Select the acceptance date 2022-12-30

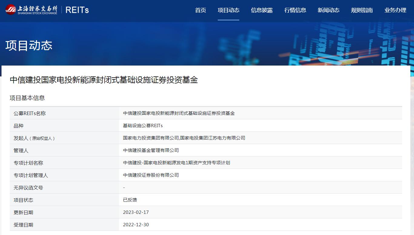136,225
